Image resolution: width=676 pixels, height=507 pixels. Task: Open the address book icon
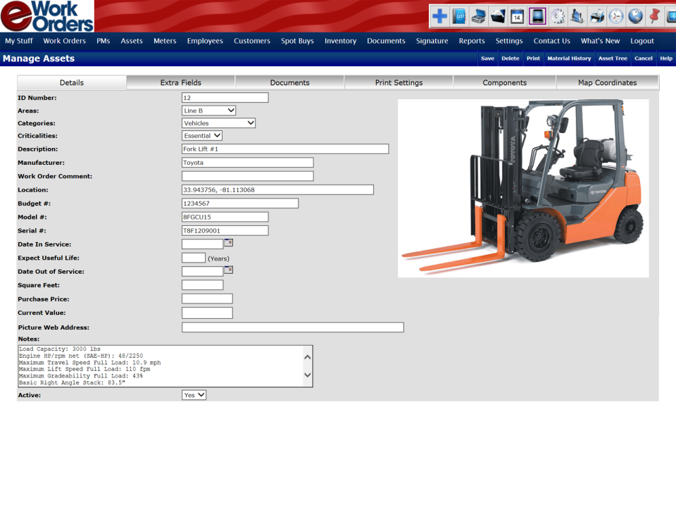pyautogui.click(x=459, y=16)
